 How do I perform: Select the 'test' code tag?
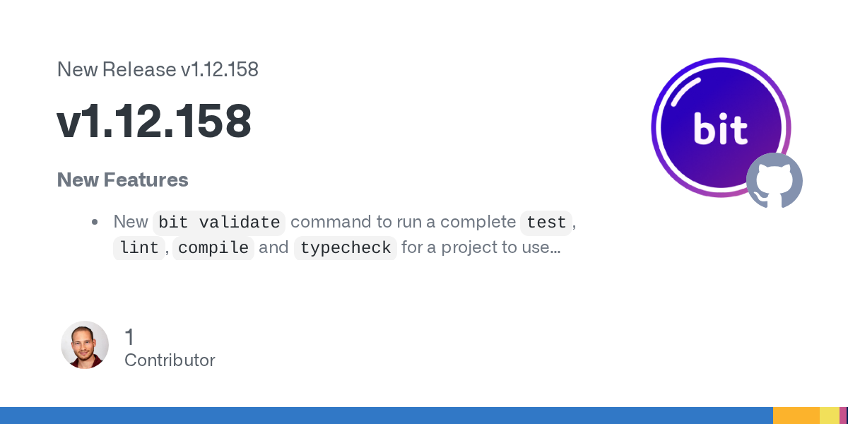546,223
